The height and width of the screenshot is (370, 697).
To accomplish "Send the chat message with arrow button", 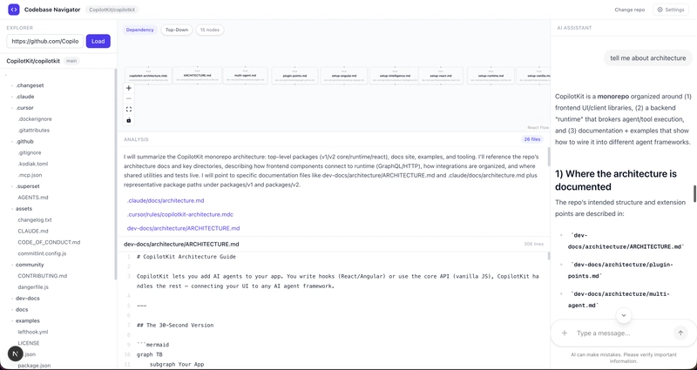I will [x=680, y=333].
